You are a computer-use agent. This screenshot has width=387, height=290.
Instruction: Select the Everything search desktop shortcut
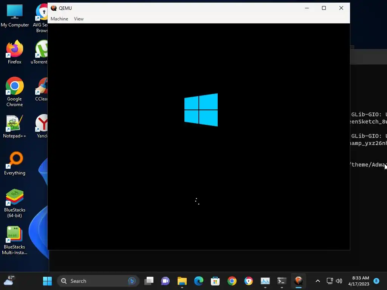point(15,163)
